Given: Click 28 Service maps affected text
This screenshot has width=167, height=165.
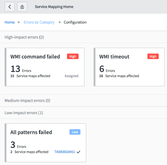Looking at the screenshot, I should pyautogui.click(x=119, y=76).
